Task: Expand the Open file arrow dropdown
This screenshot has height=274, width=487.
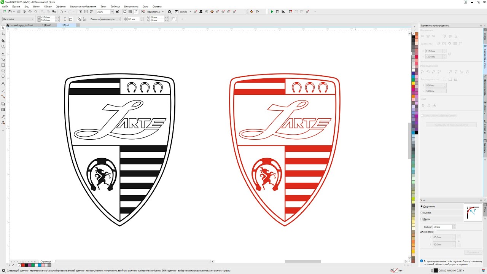Action: coord(14,12)
